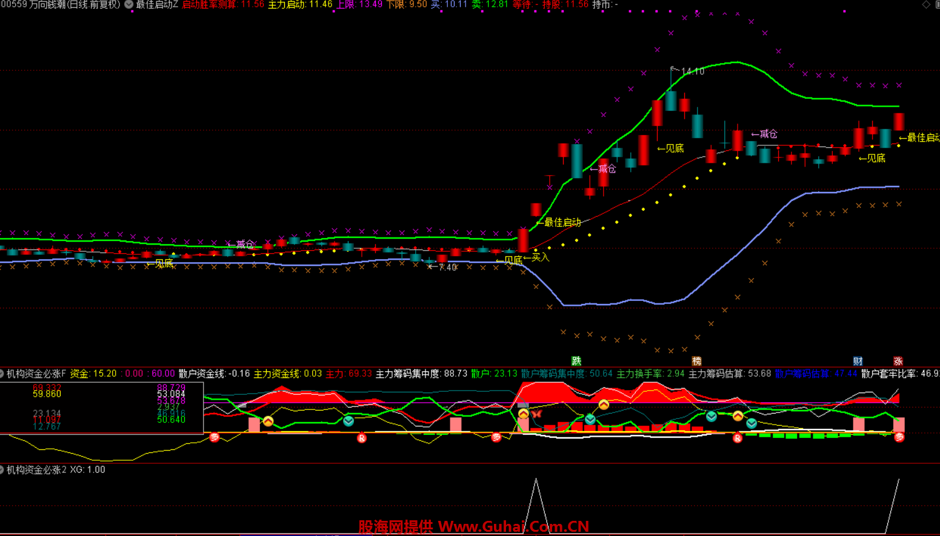940x536 pixels.
Task: Click the leftmost red R circle marker
Action: pos(362,438)
